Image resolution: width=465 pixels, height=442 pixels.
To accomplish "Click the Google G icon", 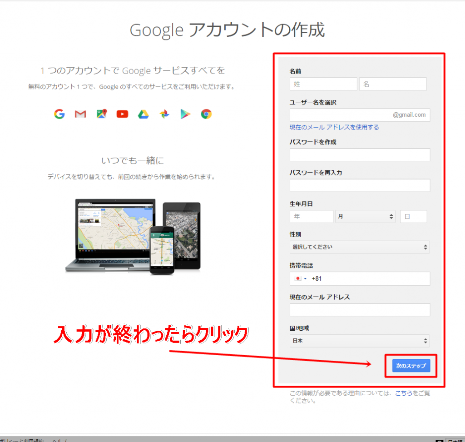I will click(59, 114).
